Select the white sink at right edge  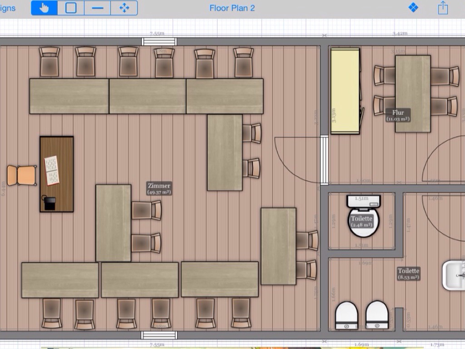pos(453,275)
